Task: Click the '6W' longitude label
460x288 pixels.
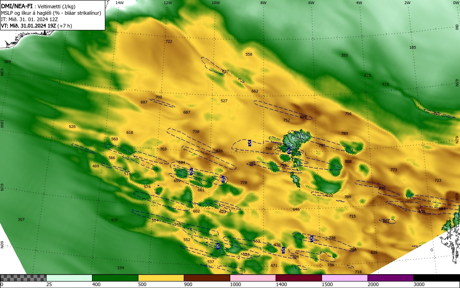Action: click(x=311, y=3)
